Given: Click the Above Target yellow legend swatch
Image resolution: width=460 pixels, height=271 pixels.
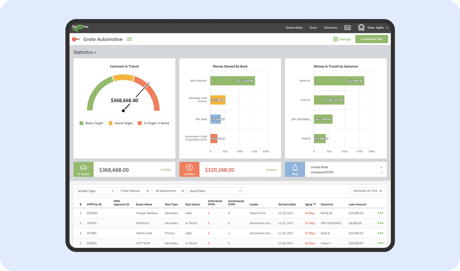Looking at the screenshot, I should (x=110, y=123).
